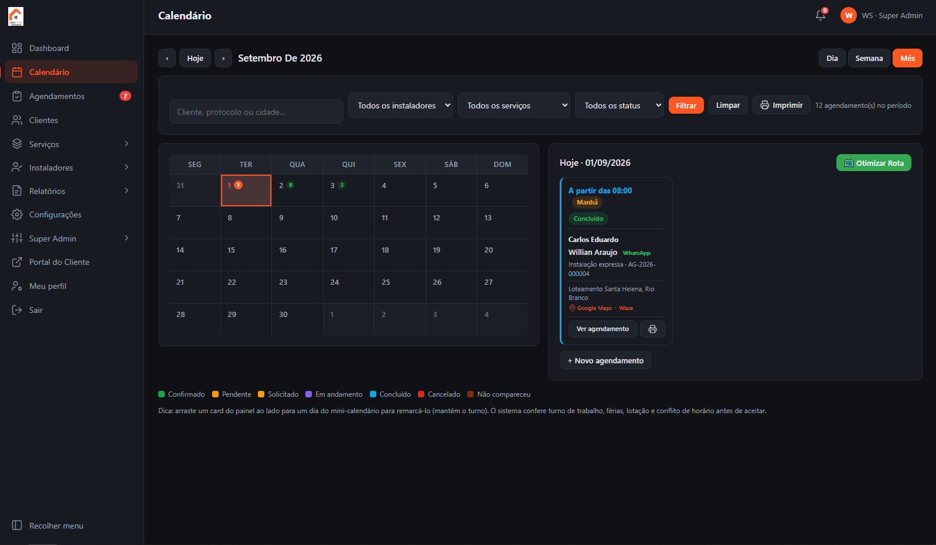Open the WhatsApp link for Willian Araujo
This screenshot has height=545, width=936.
[x=637, y=253]
